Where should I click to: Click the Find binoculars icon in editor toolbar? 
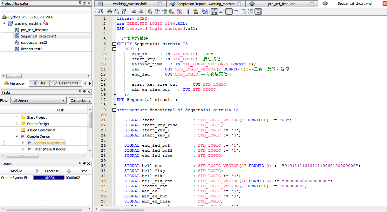click(x=109, y=12)
